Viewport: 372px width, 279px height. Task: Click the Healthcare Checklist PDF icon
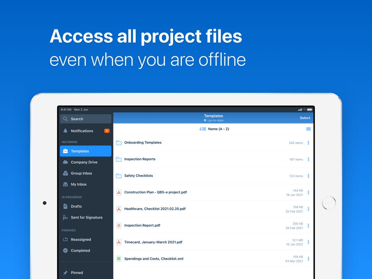point(119,209)
